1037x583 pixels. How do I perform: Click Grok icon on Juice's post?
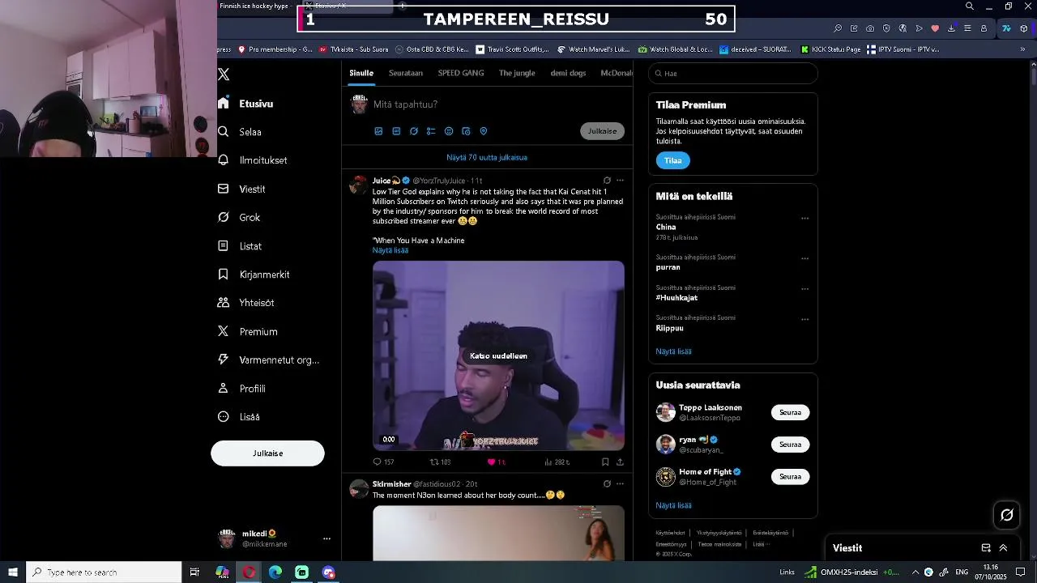607,181
